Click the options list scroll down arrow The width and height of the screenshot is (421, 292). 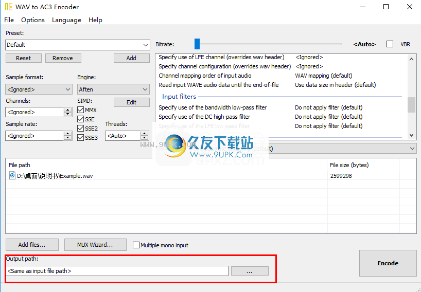(x=411, y=135)
